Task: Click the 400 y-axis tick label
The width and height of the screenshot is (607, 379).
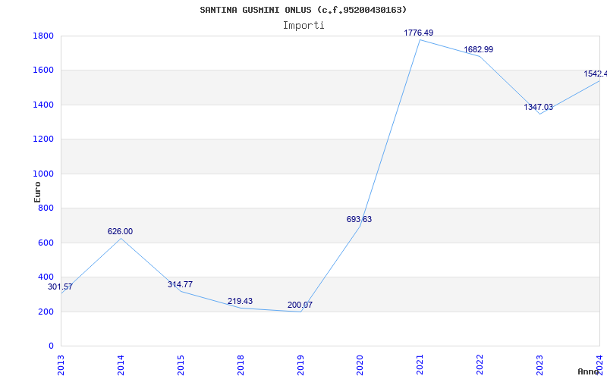Action: pos(46,277)
